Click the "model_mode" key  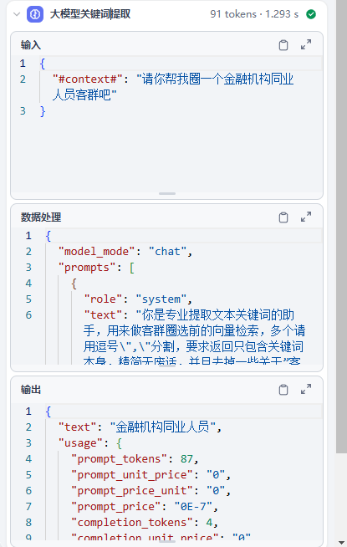[97, 252]
